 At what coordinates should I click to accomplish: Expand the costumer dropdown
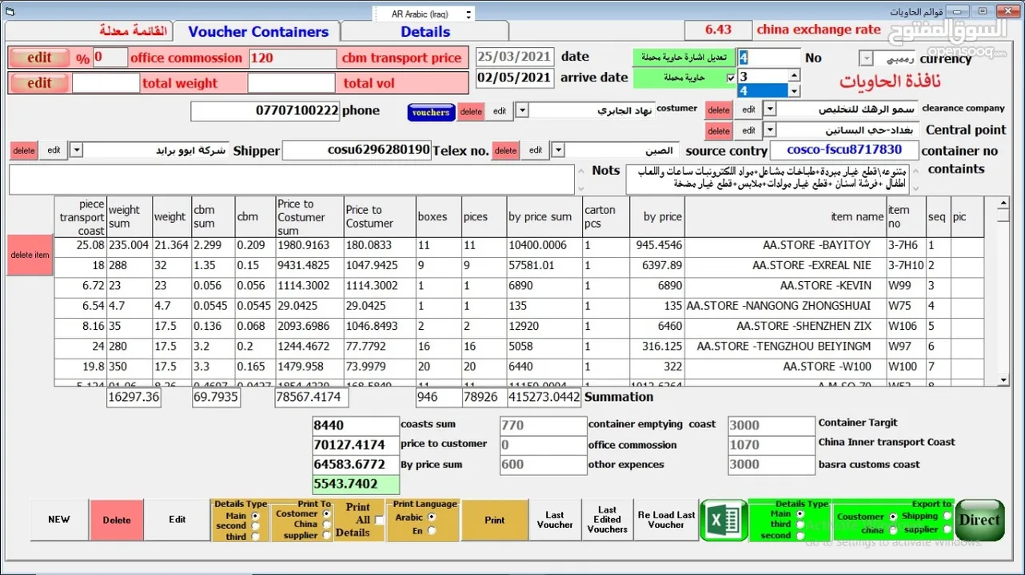point(520,110)
